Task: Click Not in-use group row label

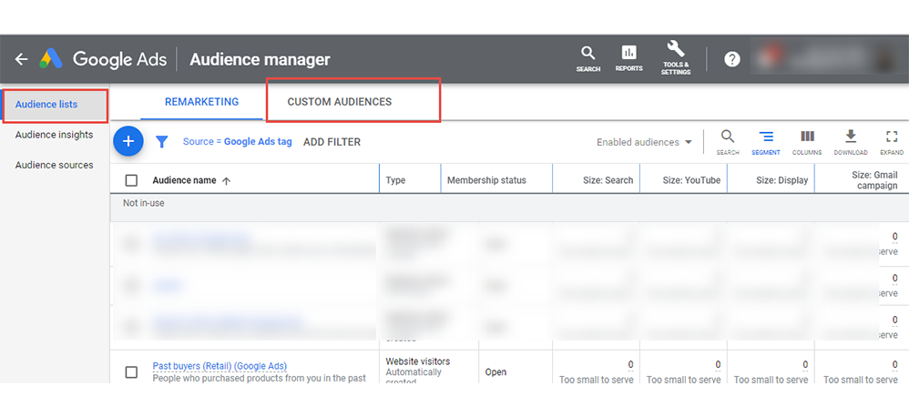Action: 143,203
